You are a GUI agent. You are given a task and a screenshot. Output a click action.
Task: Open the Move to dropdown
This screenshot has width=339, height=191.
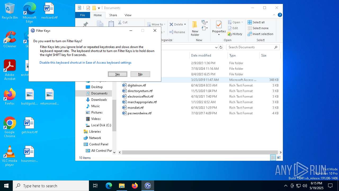156,24
